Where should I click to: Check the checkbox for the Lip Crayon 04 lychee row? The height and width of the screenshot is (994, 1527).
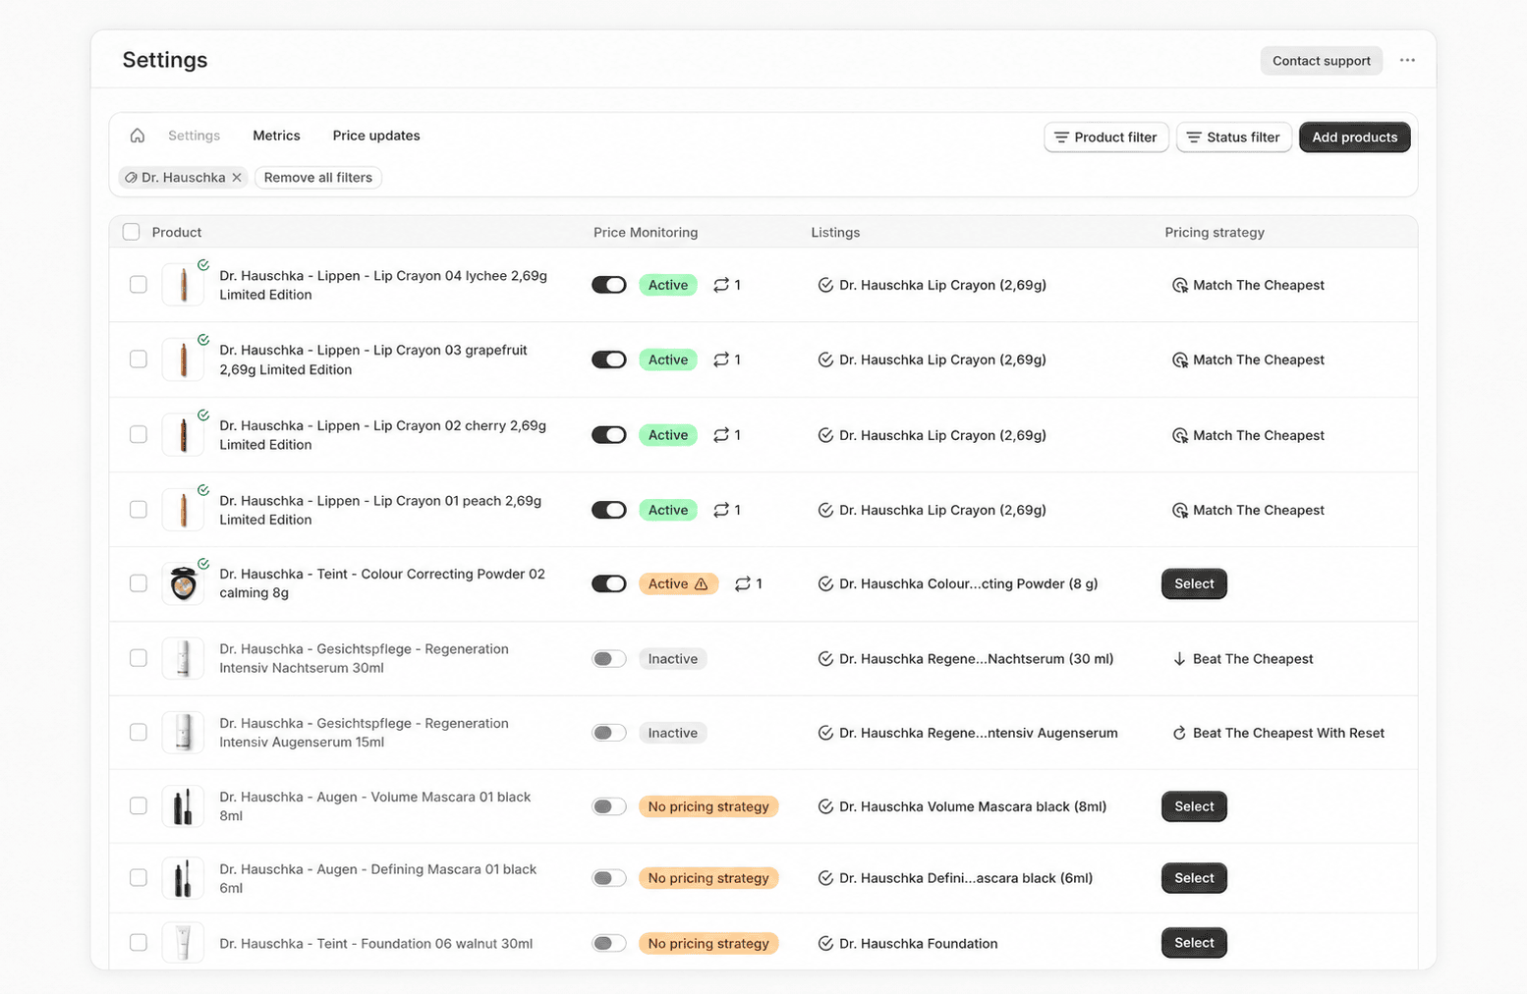[x=139, y=285]
